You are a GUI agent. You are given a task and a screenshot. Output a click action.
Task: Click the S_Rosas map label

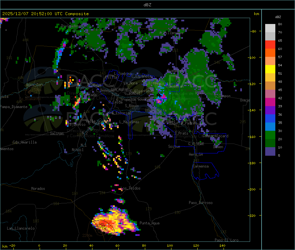coord(132,106)
